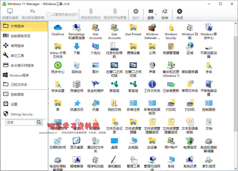Select the 区域 globe icon
This screenshot has height=171, width=238.
click(x=190, y=46)
